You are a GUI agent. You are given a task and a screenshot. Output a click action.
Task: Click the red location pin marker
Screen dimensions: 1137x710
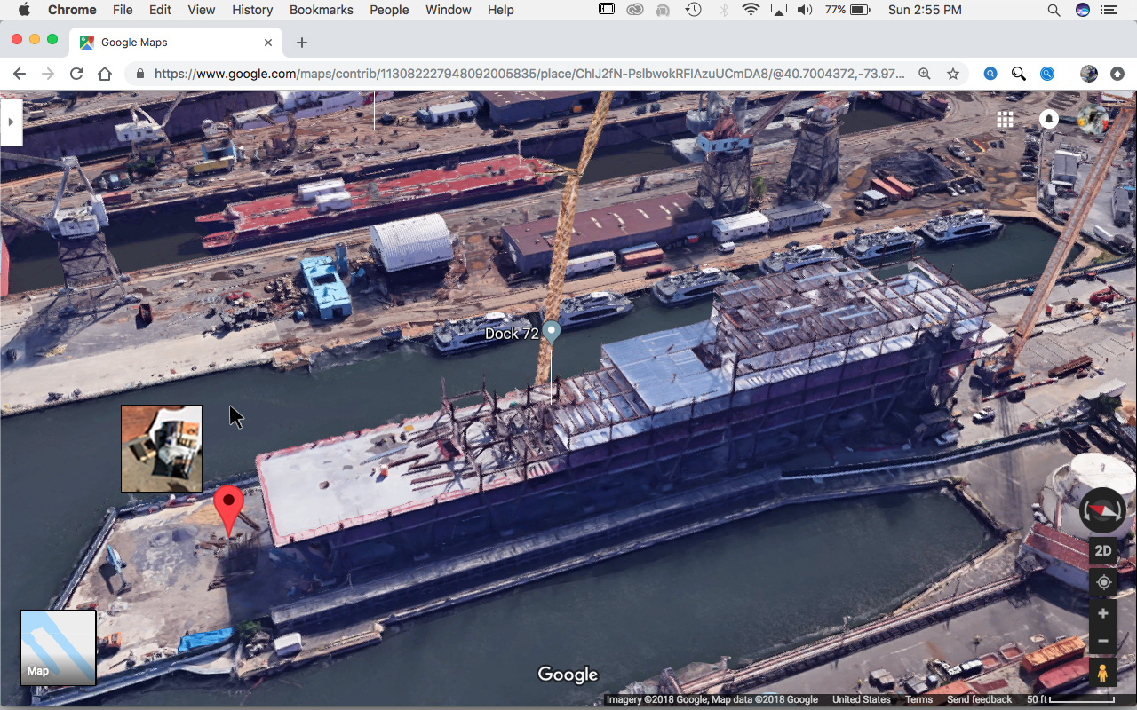point(229,504)
